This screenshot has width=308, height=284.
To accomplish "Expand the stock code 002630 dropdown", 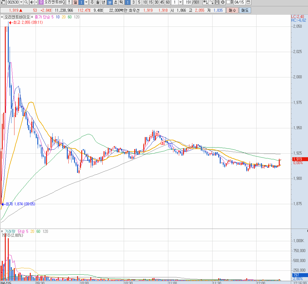I will (21, 2).
